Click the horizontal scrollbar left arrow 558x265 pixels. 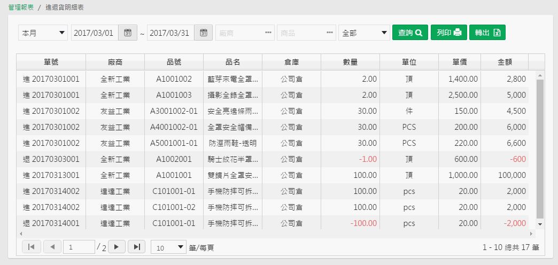(21, 233)
